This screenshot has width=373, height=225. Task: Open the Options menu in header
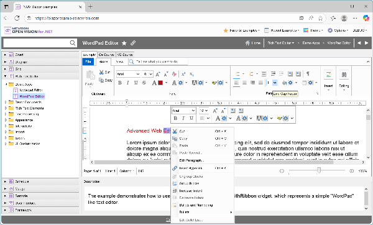338,30
